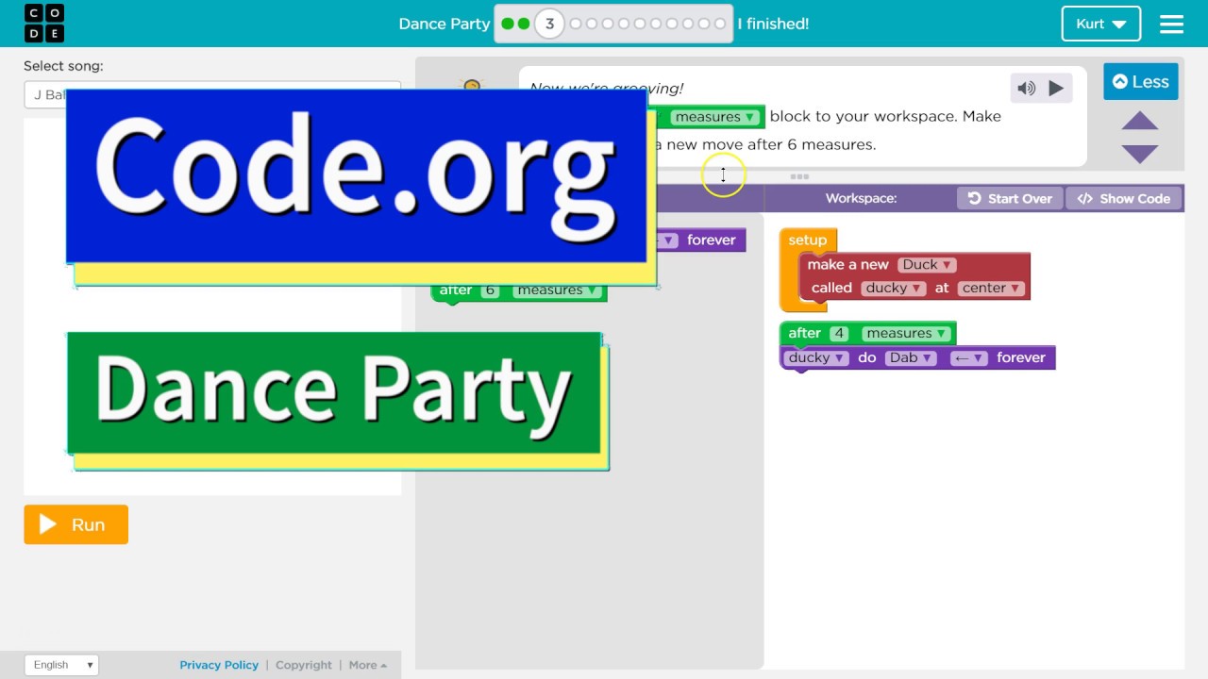Click the Code.org logo in header
Screen dimensions: 1208x679
tap(44, 24)
